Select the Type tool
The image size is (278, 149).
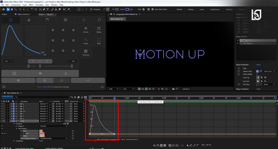pos(48,9)
